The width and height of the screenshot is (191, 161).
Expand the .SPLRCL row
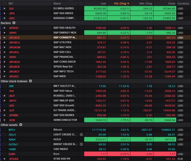coord(5,52)
